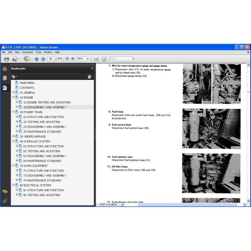The image size is (251, 251).
Task: Click the vertical scrollbar thumb
Action: point(248,92)
